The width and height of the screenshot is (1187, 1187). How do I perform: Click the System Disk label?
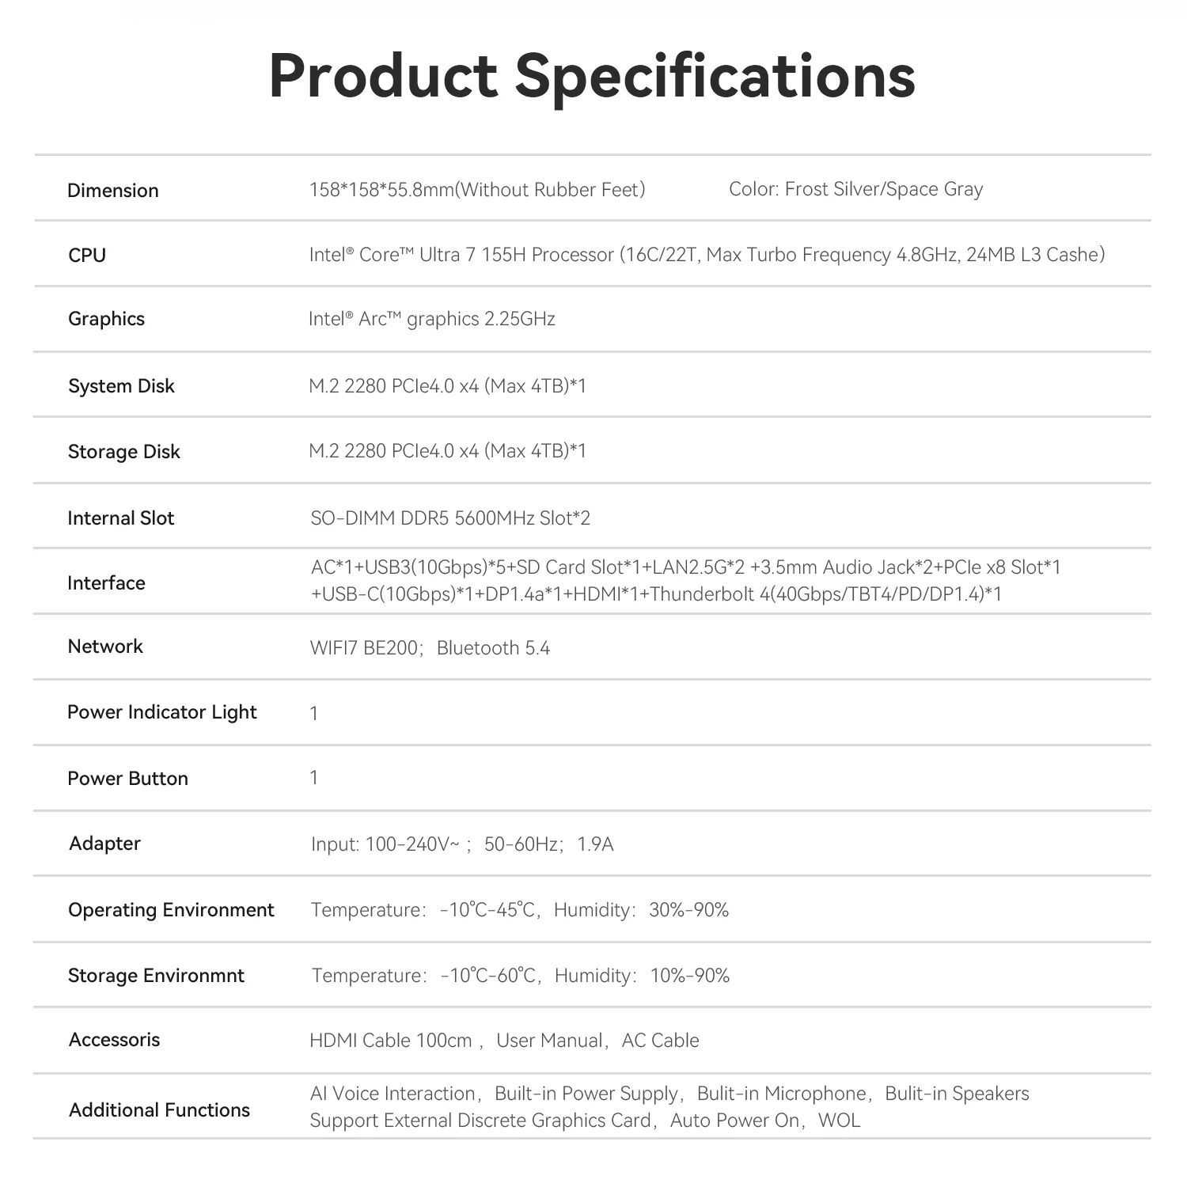(121, 386)
